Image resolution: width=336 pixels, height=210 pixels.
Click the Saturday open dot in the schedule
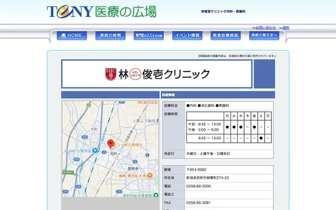point(261,138)
